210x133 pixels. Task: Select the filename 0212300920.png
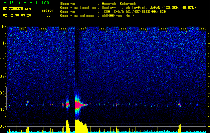pyautogui.click(x=17, y=9)
